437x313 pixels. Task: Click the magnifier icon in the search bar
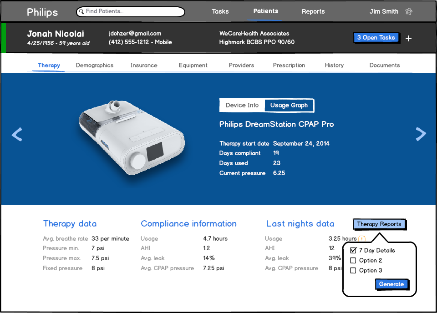point(81,11)
